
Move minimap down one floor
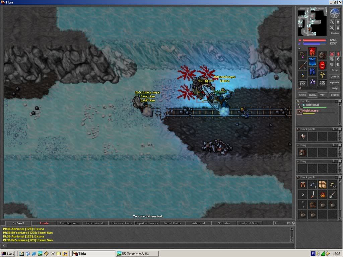click(338, 28)
